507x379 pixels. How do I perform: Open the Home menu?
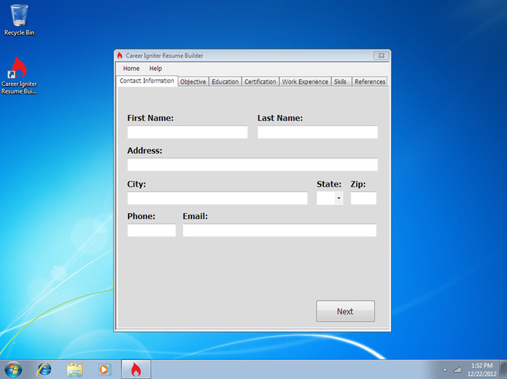131,68
